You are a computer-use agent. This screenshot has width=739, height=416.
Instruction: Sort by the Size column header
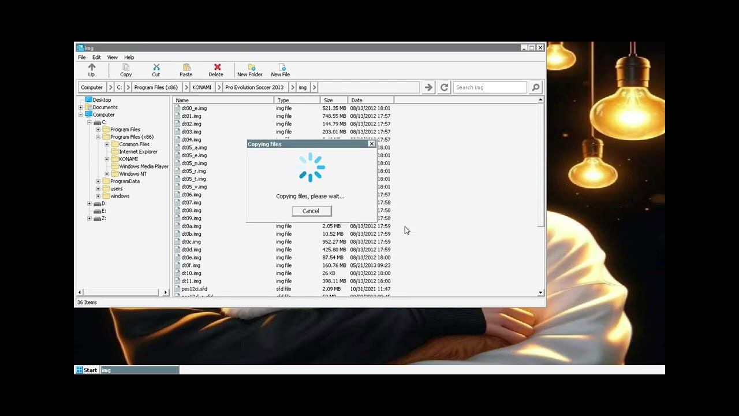[334, 101]
